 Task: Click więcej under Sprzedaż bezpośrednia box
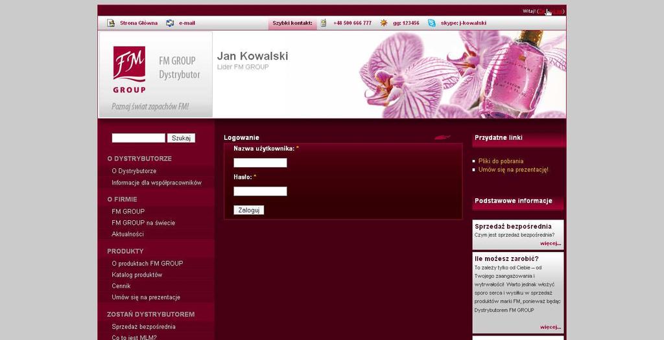click(x=551, y=243)
